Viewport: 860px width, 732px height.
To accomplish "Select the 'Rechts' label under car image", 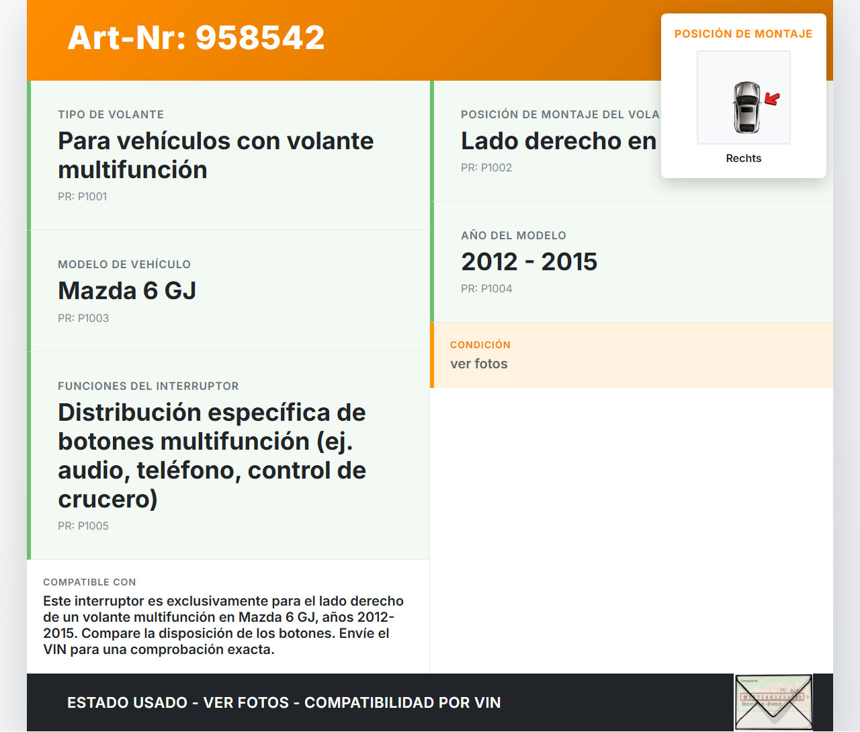I will click(743, 159).
